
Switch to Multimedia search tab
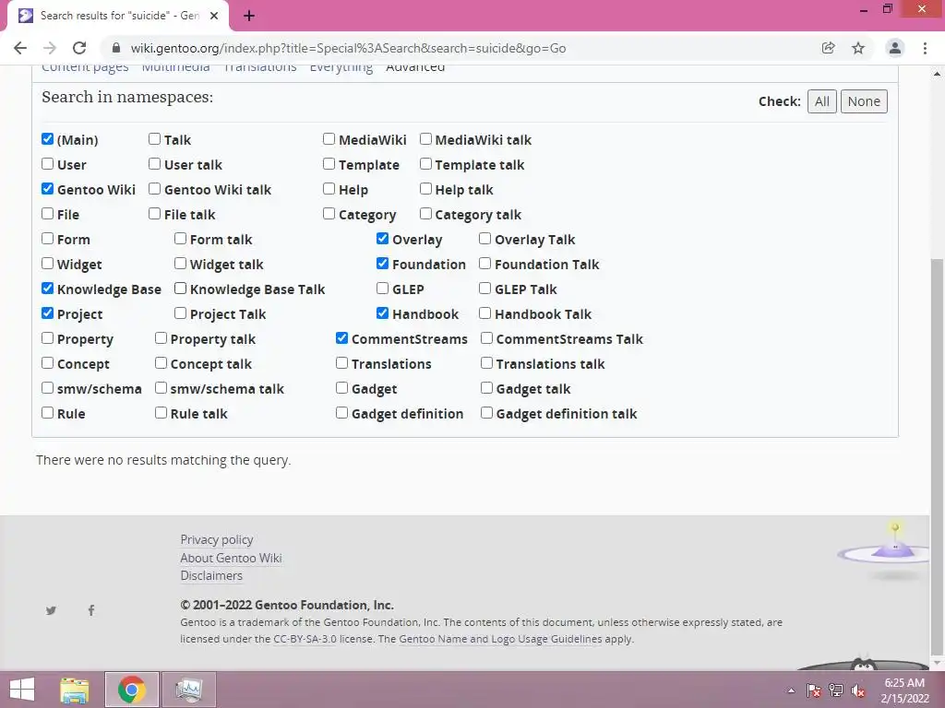[176, 68]
